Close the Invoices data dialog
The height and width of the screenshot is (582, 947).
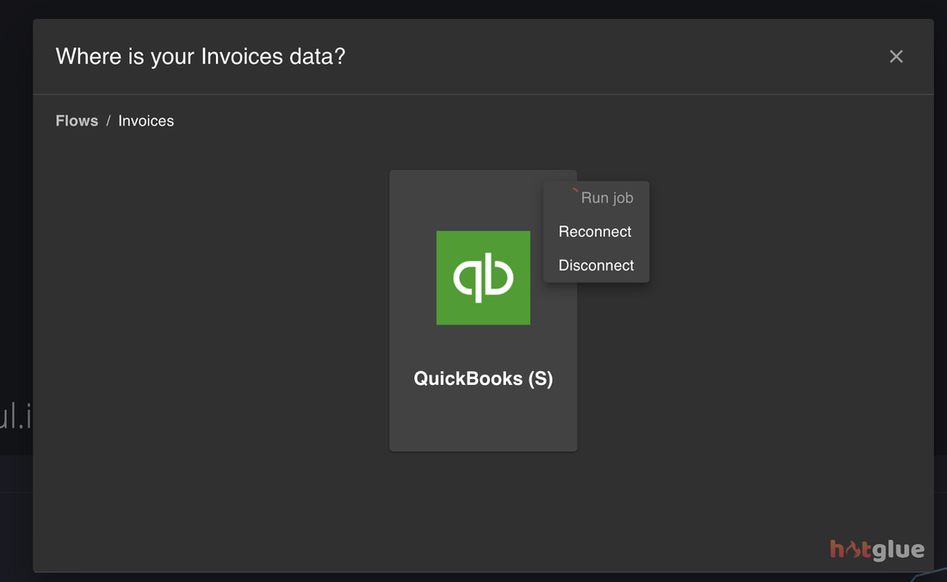point(896,56)
